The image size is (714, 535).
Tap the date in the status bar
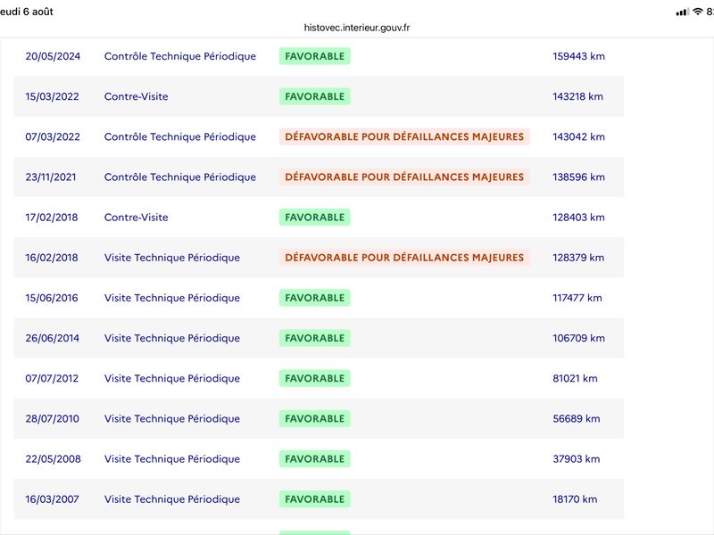(x=27, y=12)
